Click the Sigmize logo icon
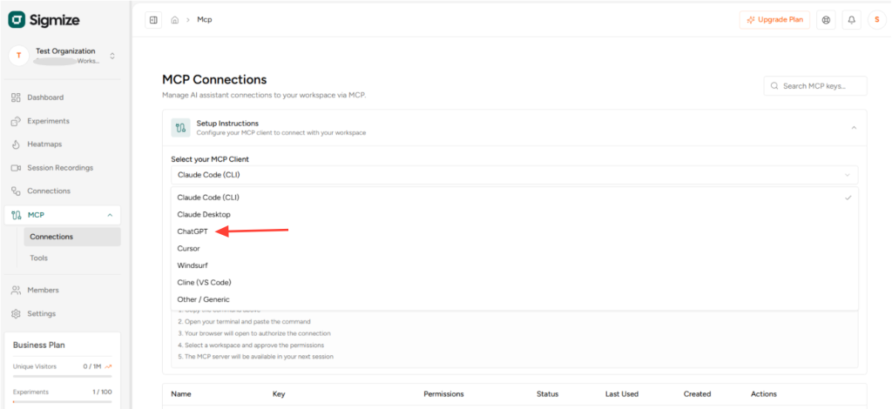Screen dimensions: 892x409 (17, 20)
